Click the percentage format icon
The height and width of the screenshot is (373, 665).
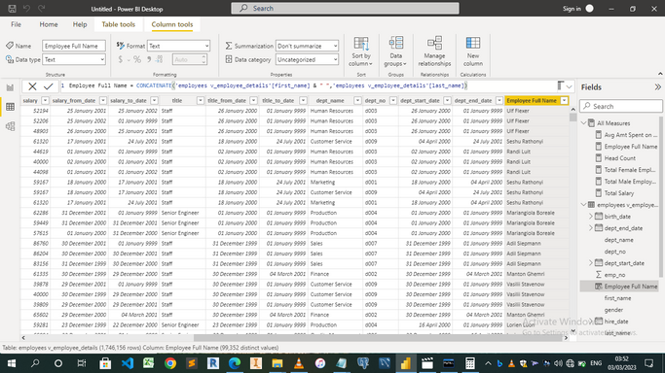(137, 59)
